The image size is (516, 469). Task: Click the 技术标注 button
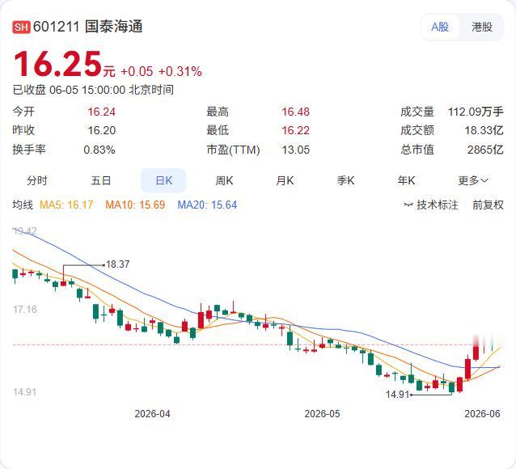(431, 205)
